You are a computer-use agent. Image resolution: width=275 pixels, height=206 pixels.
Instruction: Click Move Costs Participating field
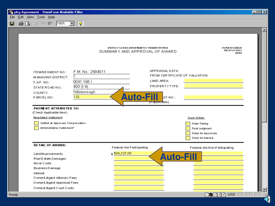(139, 163)
